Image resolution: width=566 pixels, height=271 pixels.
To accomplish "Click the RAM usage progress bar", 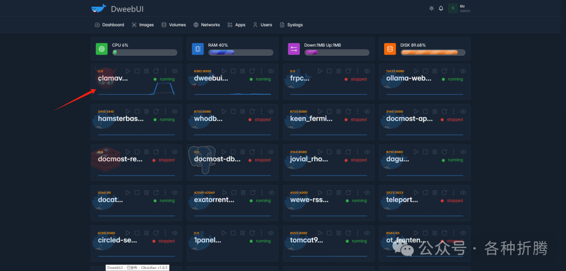I will click(241, 52).
